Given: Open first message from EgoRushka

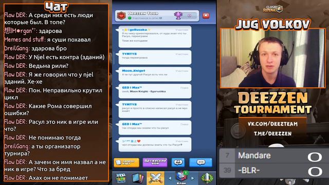Looking at the screenshot, I should (155, 37).
